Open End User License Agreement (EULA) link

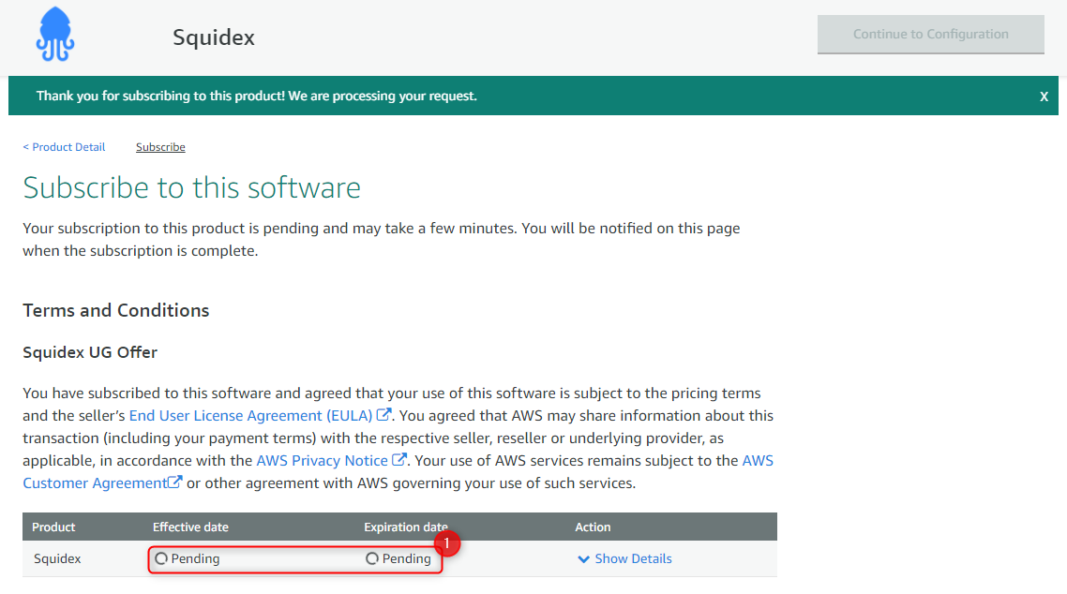point(250,415)
